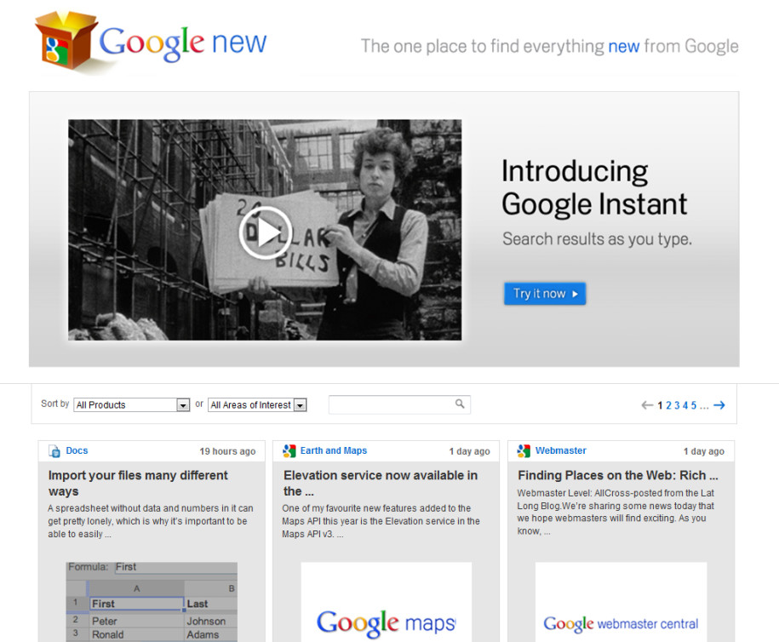Click the 'Sort by' label
The image size is (779, 642).
[x=54, y=404]
